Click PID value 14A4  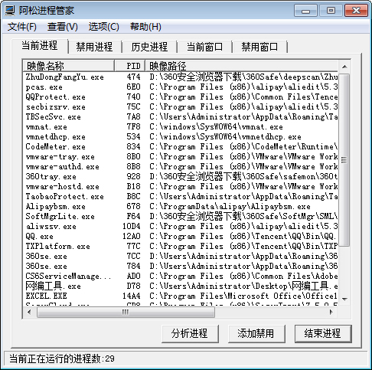[x=132, y=296]
